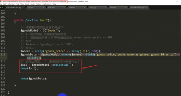The image size is (181, 96).
Task: Open the Preferences menu
Action: (x=47, y=4)
